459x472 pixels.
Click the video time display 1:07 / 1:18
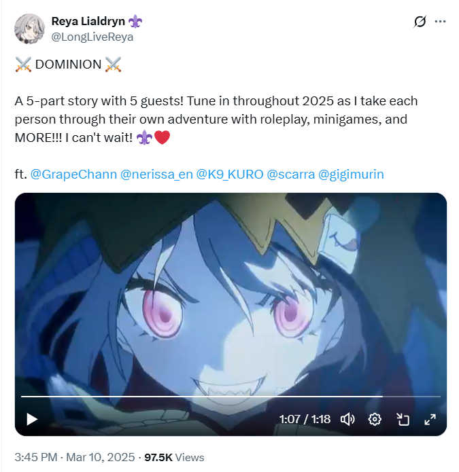305,419
